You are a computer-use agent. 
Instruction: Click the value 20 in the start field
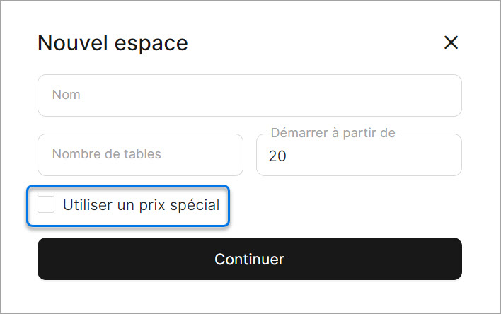pyautogui.click(x=277, y=156)
